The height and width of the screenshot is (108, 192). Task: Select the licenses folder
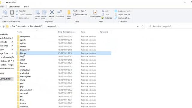pos(64,63)
